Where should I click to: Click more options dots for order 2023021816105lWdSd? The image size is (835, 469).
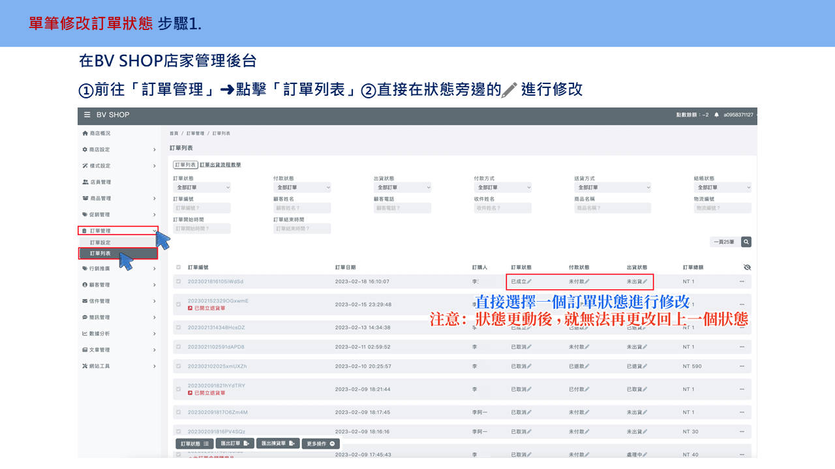click(x=742, y=281)
